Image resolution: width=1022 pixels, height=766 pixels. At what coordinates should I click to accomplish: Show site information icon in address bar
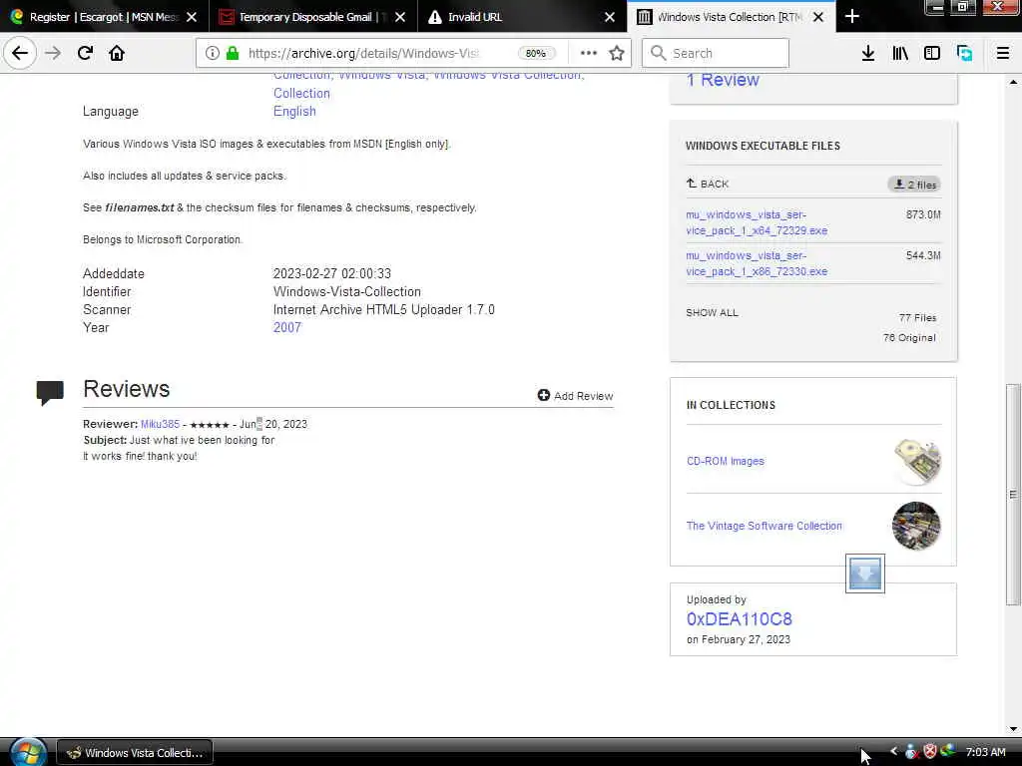point(213,53)
